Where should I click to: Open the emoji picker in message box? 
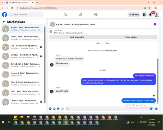pos(151,109)
